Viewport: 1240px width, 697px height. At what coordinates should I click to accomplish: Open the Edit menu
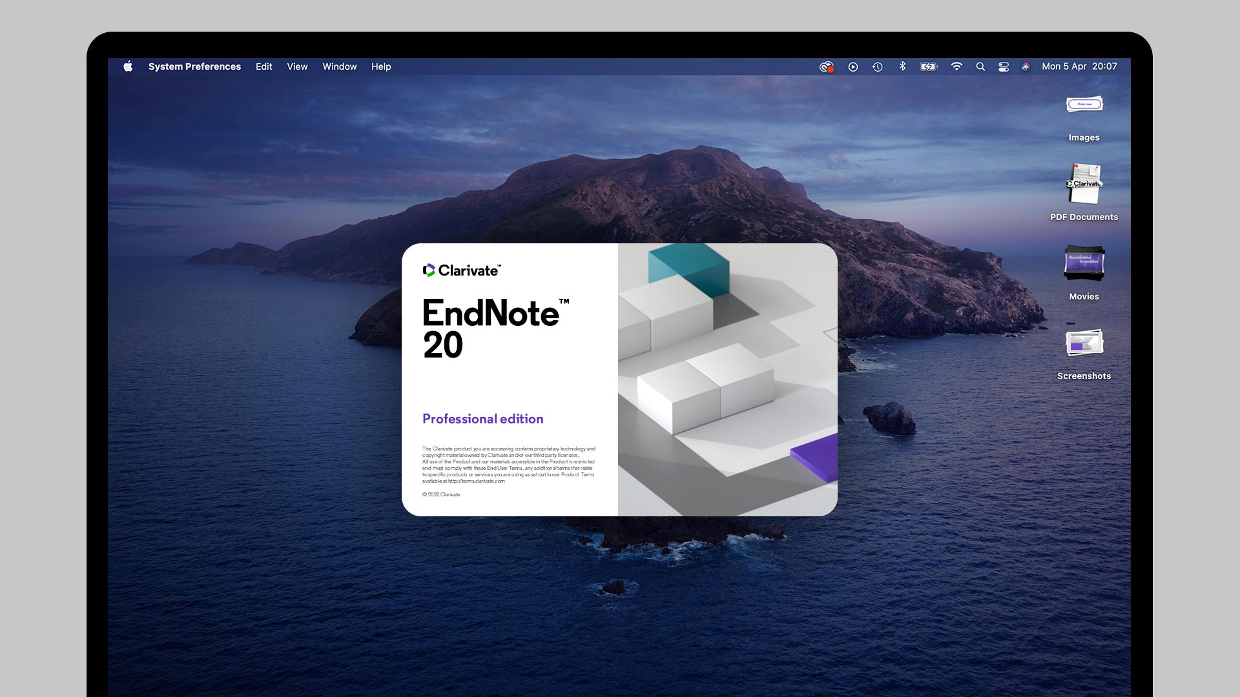263,66
